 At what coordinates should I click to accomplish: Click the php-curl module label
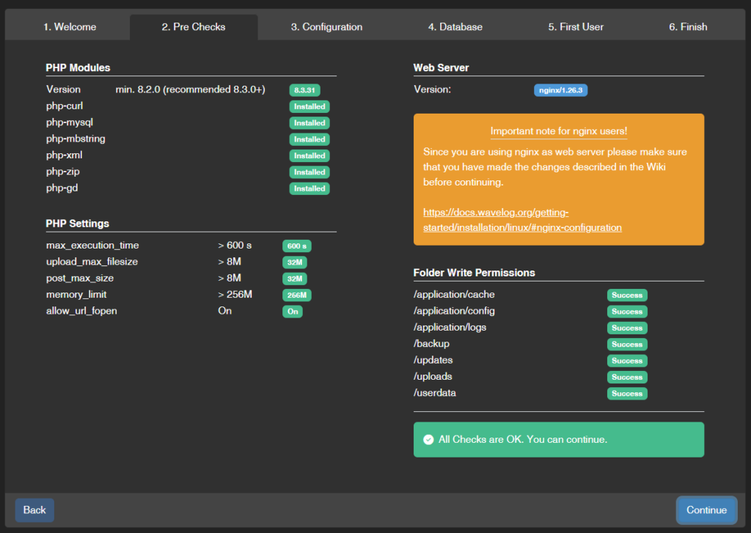coord(65,106)
